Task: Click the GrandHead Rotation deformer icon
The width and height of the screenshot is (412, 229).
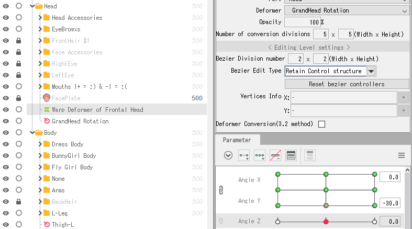Action: pos(47,121)
